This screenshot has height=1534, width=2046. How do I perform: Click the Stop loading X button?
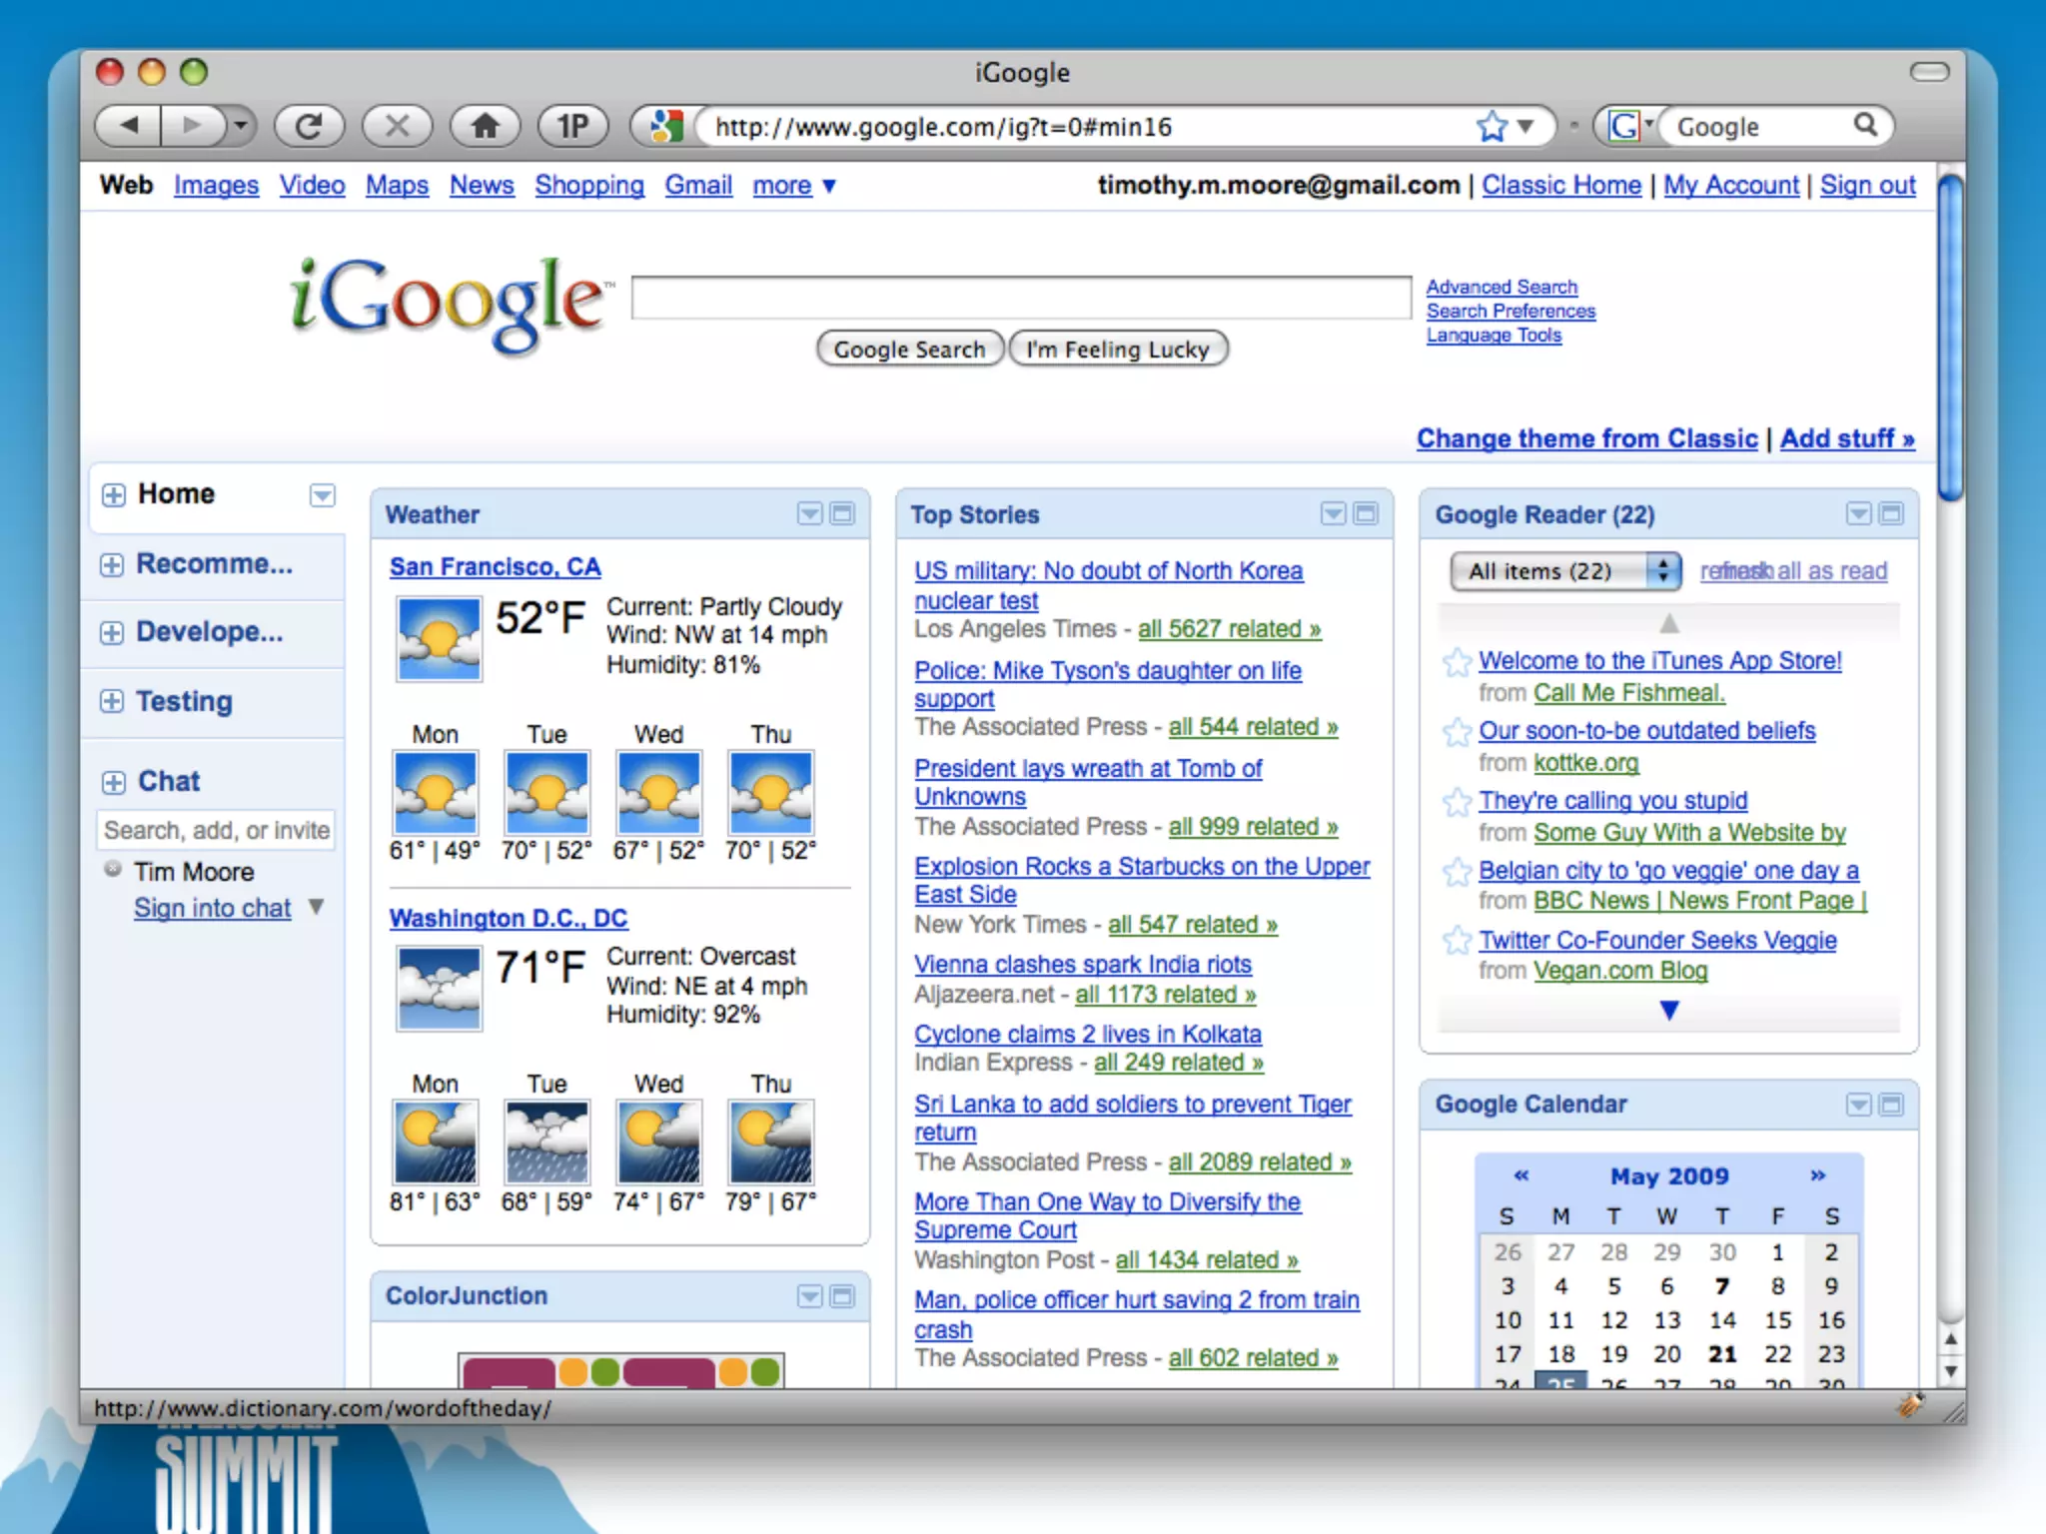[397, 126]
